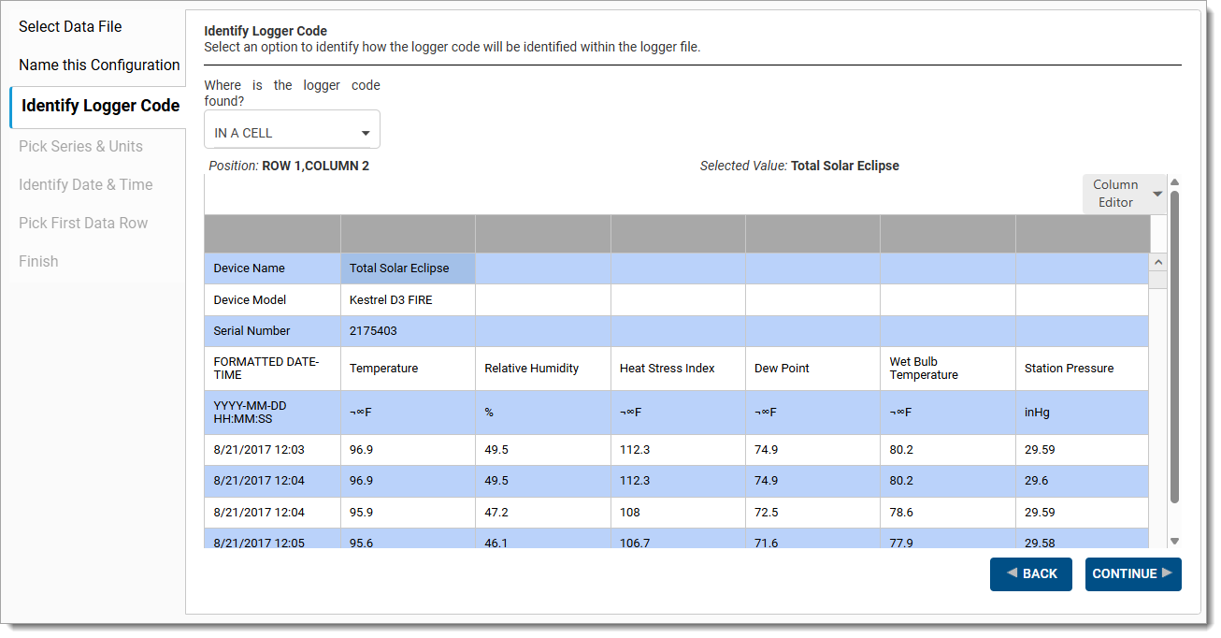Image resolution: width=1221 pixels, height=638 pixels.
Task: Click the 'Kestrel D3 FIRE' cell
Action: coord(407,299)
